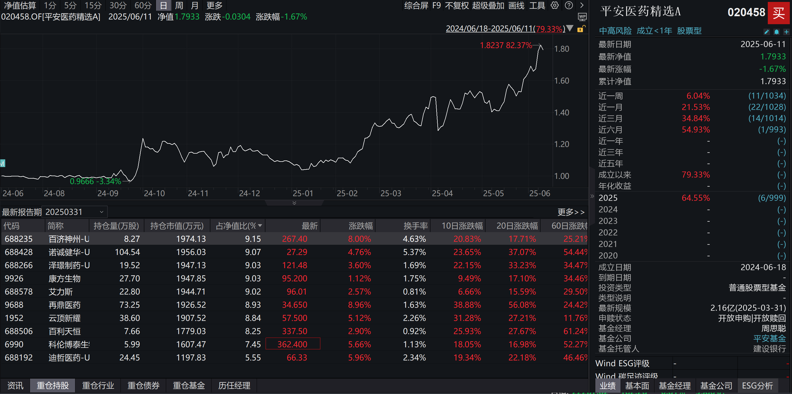Sort by 持仓量(万股) column header
792x394 pixels.
tap(116, 226)
